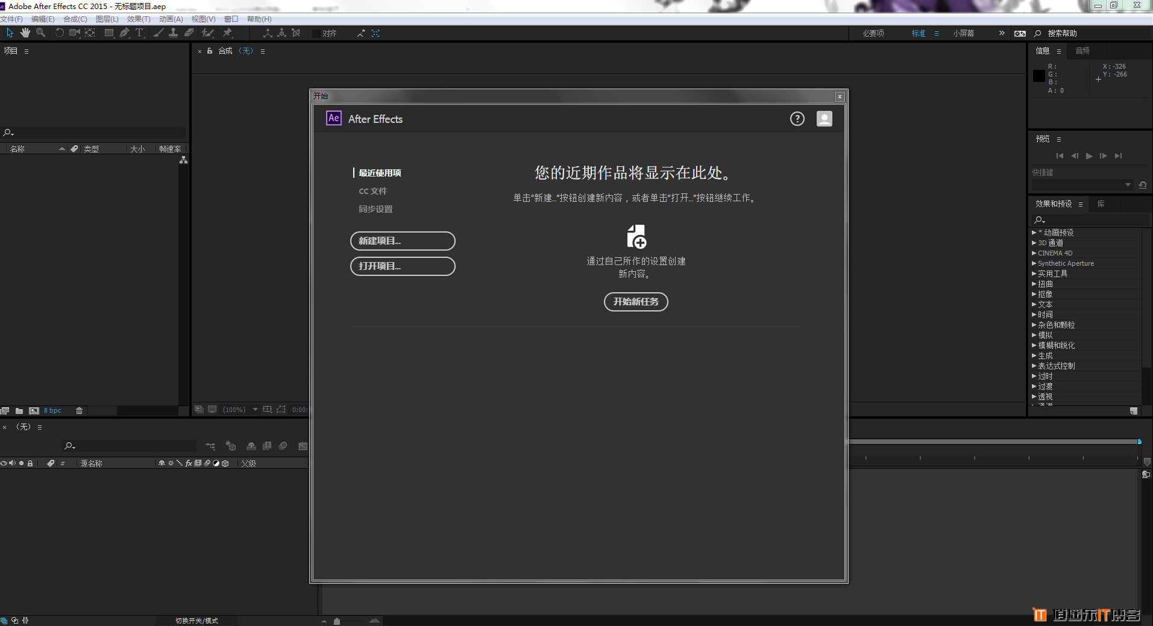Click the help question mark icon in Start dialog
Viewport: 1153px width, 626px height.
tap(797, 119)
